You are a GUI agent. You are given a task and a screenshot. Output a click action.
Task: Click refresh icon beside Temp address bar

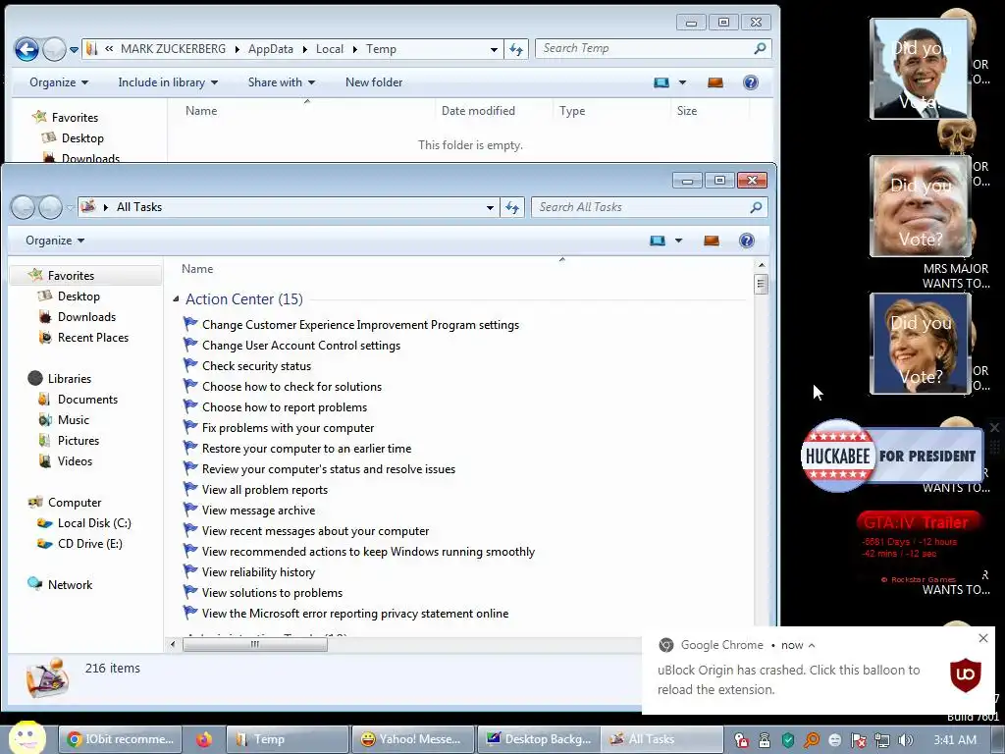[x=516, y=49]
